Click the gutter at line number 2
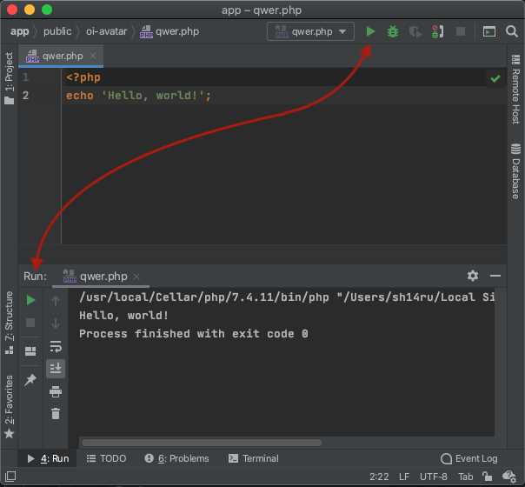The width and height of the screenshot is (525, 487). coord(25,96)
